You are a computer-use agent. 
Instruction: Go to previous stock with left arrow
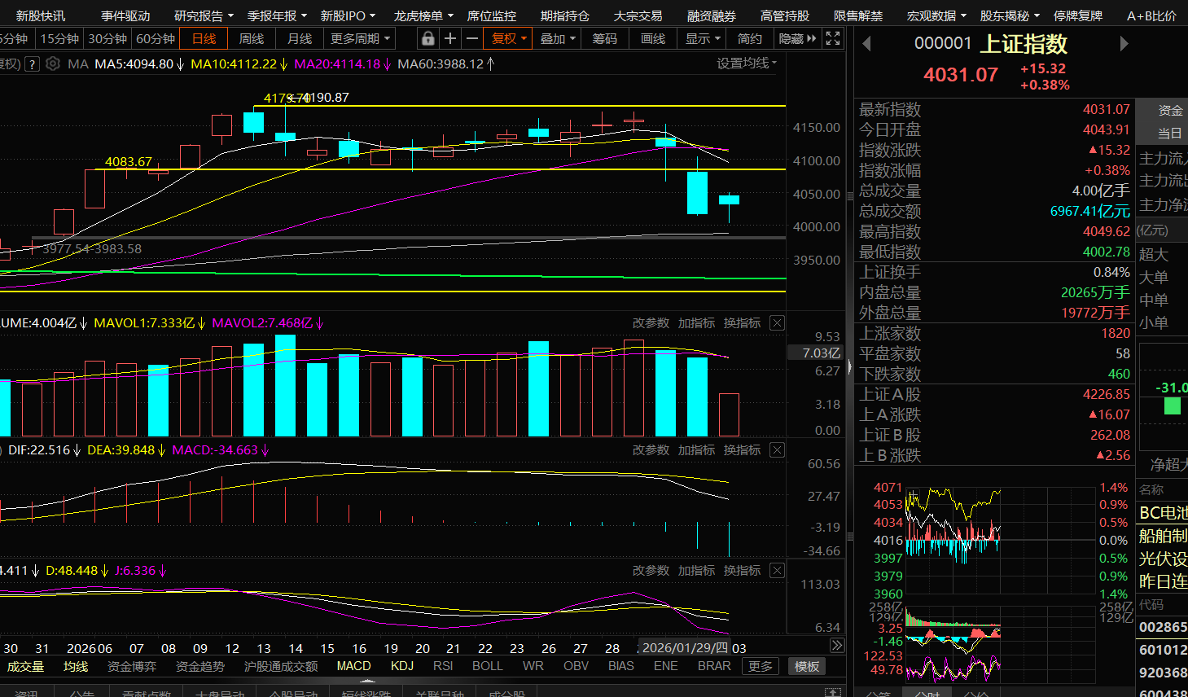[x=866, y=44]
